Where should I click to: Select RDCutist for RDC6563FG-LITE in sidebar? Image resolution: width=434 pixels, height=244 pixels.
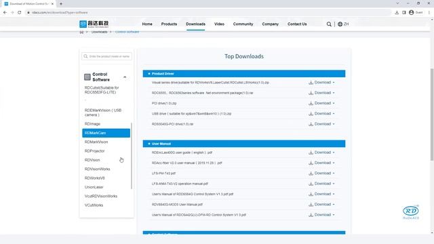tap(102, 90)
